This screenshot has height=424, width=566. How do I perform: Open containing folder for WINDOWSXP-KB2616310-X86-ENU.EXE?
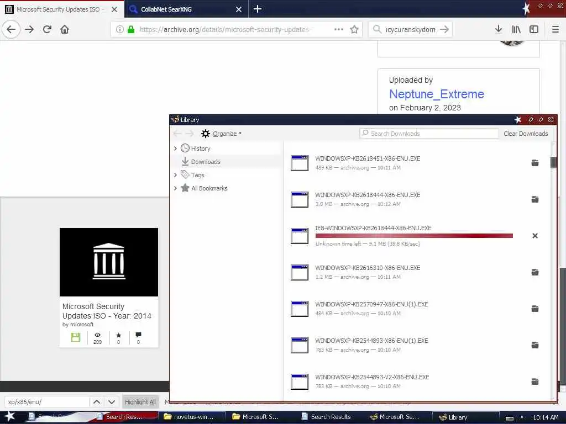(x=535, y=272)
